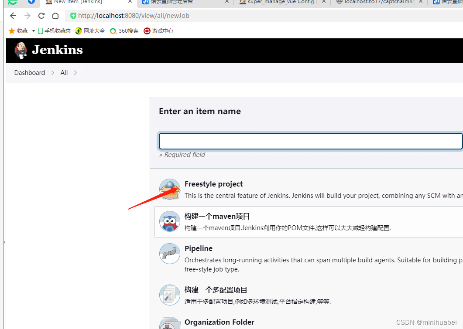The height and width of the screenshot is (329, 463).
Task: Click the maven项目 POM description text
Action: coord(288,228)
